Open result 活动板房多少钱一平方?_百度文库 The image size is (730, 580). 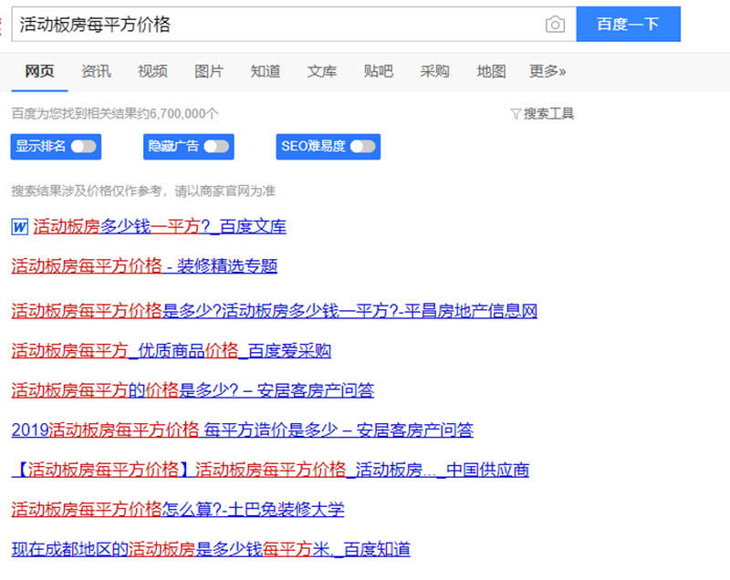pyautogui.click(x=160, y=227)
